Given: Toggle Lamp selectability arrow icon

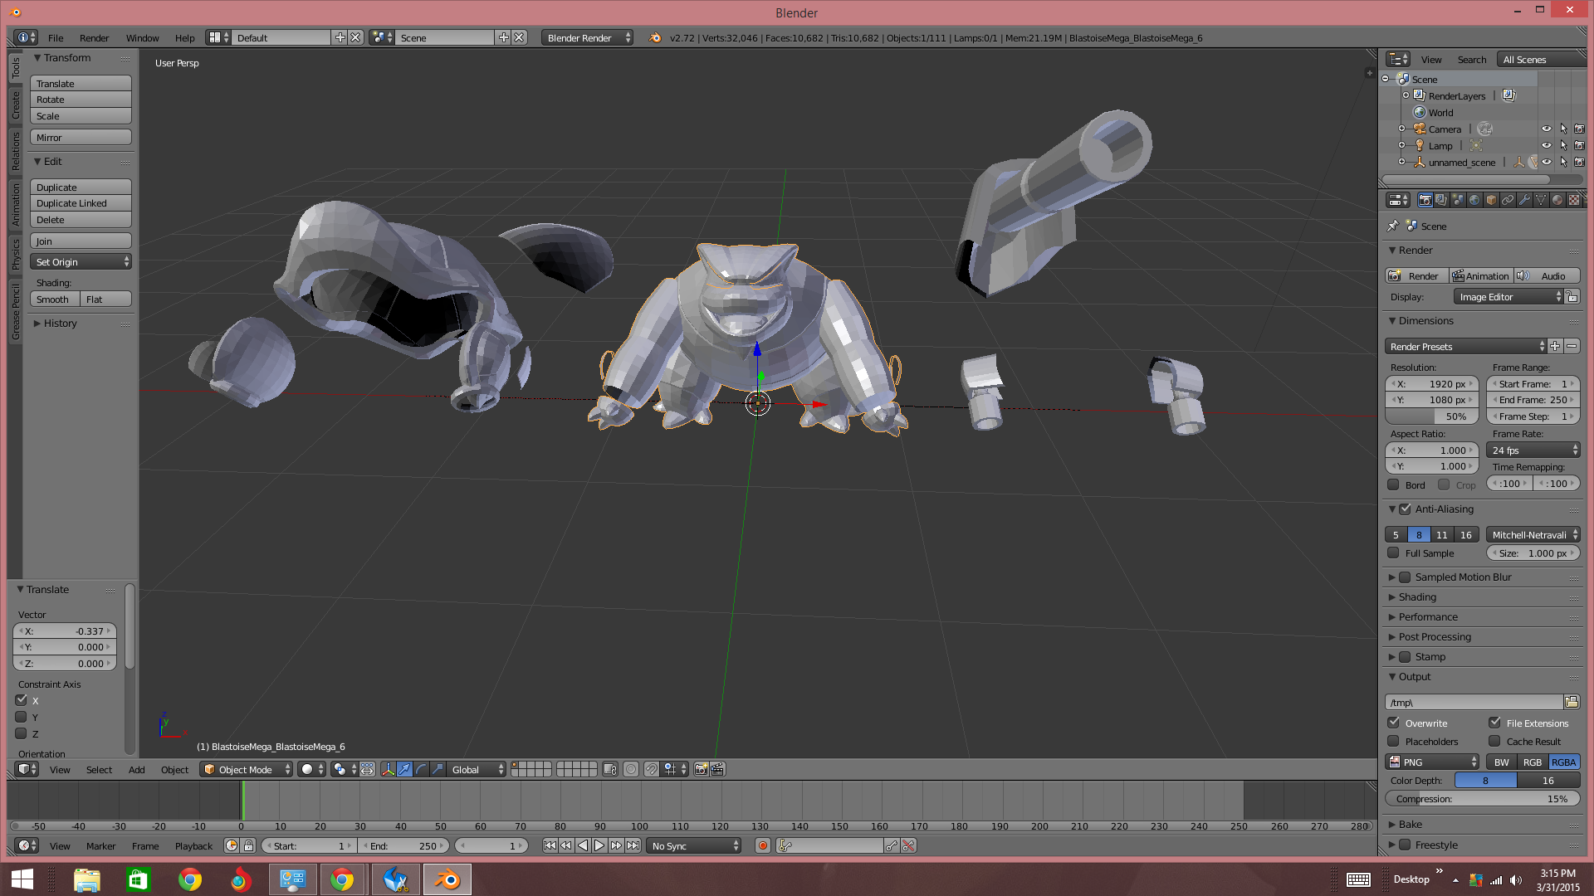Looking at the screenshot, I should coord(1563,145).
